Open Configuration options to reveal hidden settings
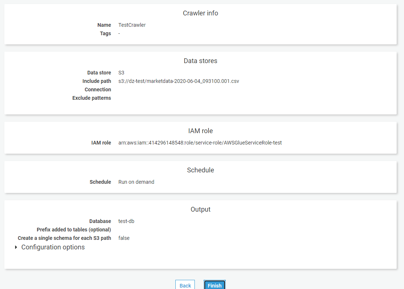Image resolution: width=404 pixels, height=289 pixels. (x=53, y=247)
